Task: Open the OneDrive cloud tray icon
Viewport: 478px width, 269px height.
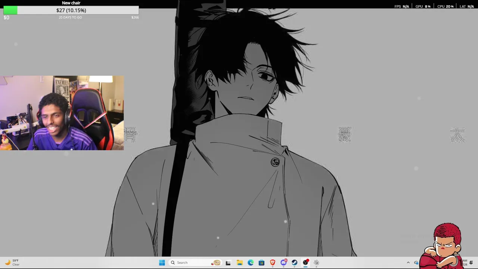Action: pyautogui.click(x=416, y=263)
